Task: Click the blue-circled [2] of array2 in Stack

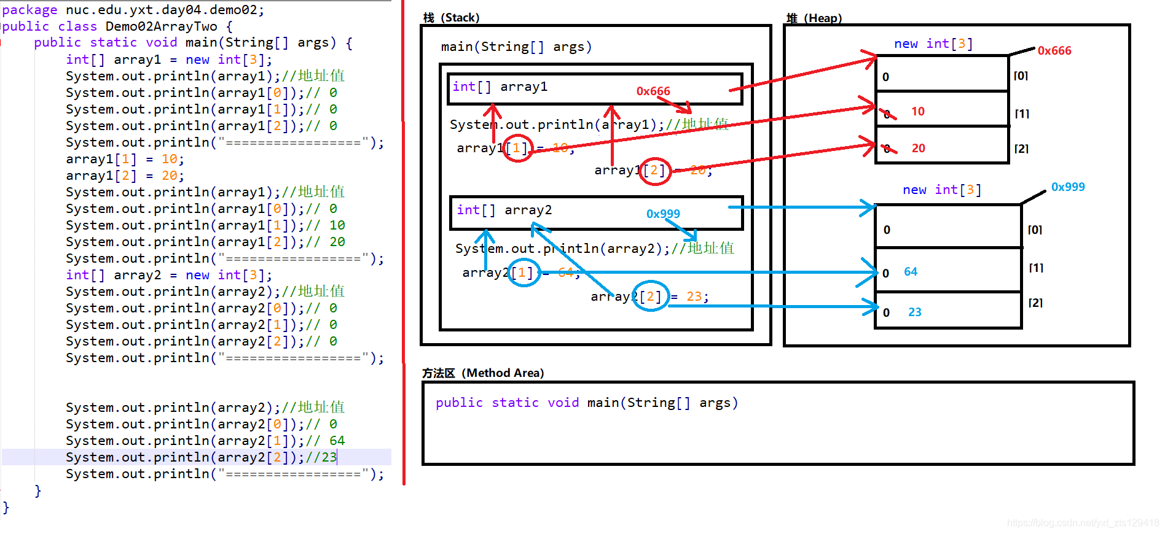Action: click(651, 296)
